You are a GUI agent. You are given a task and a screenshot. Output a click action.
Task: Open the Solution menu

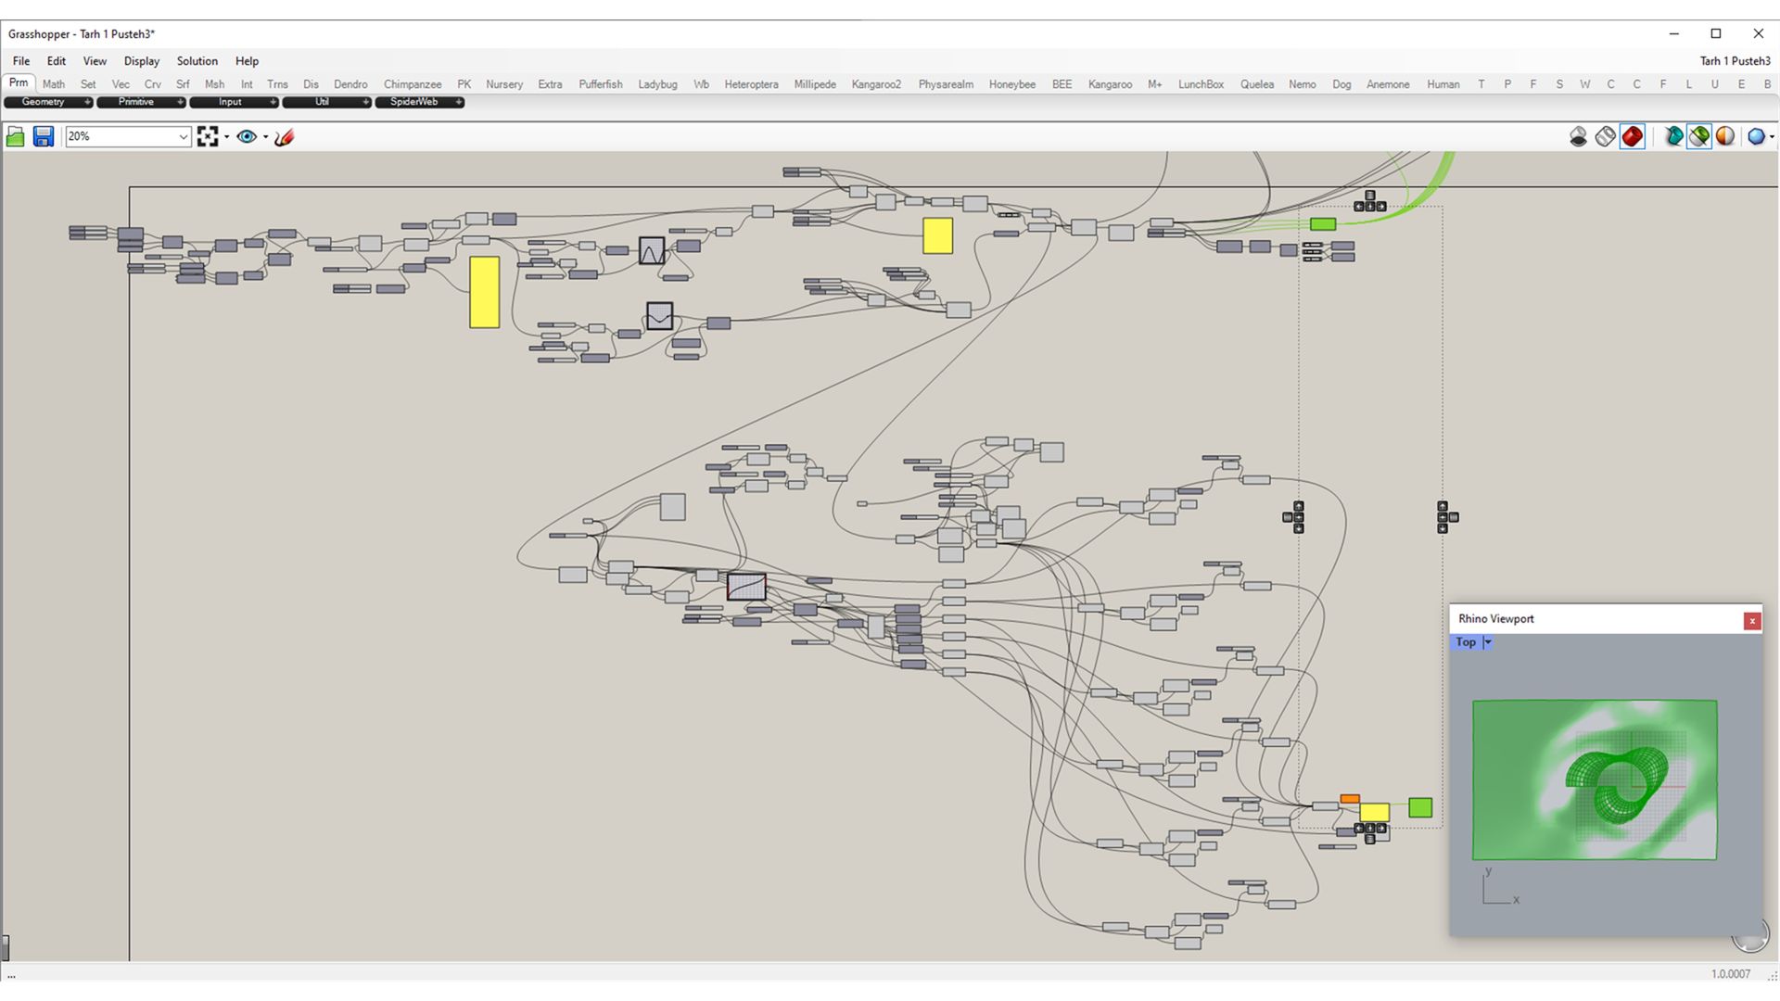197,61
